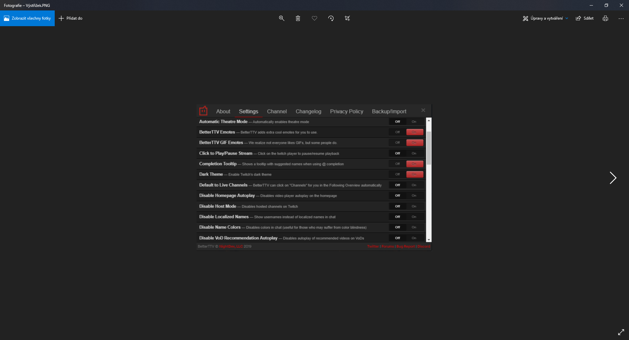Click the displayed BetterTTV settings picture
The width and height of the screenshot is (629, 340).
click(x=314, y=178)
